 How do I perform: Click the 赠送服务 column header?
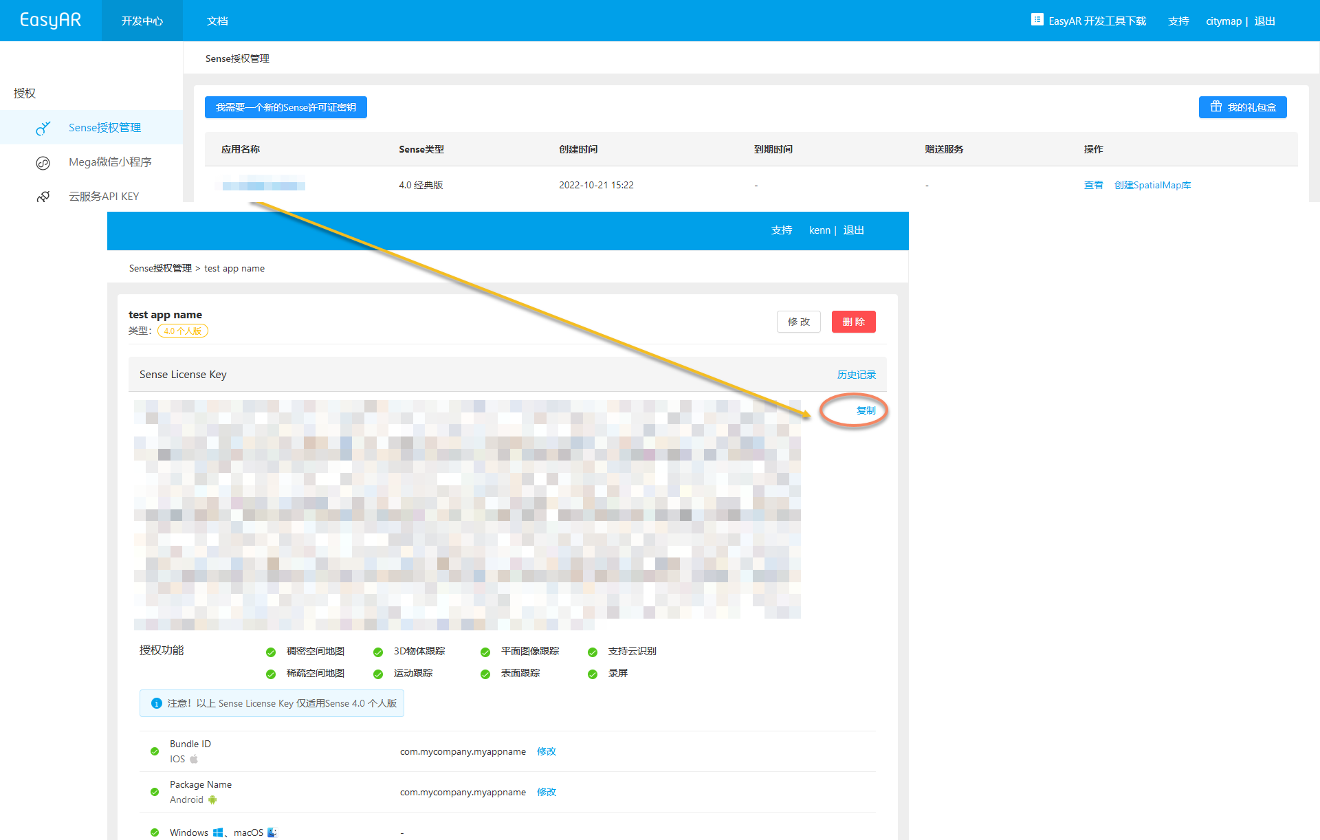tap(944, 149)
